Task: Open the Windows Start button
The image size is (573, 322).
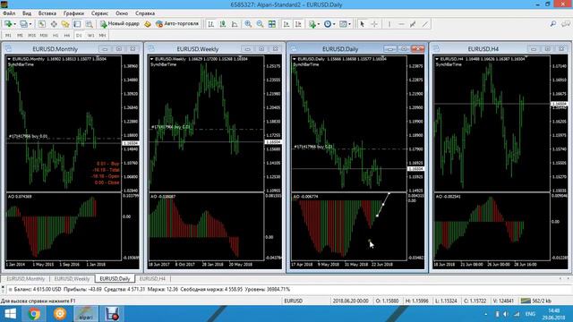Action: 10,314
